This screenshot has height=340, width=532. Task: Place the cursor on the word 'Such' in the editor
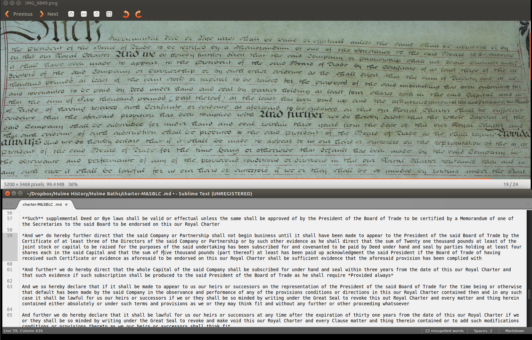point(33,218)
